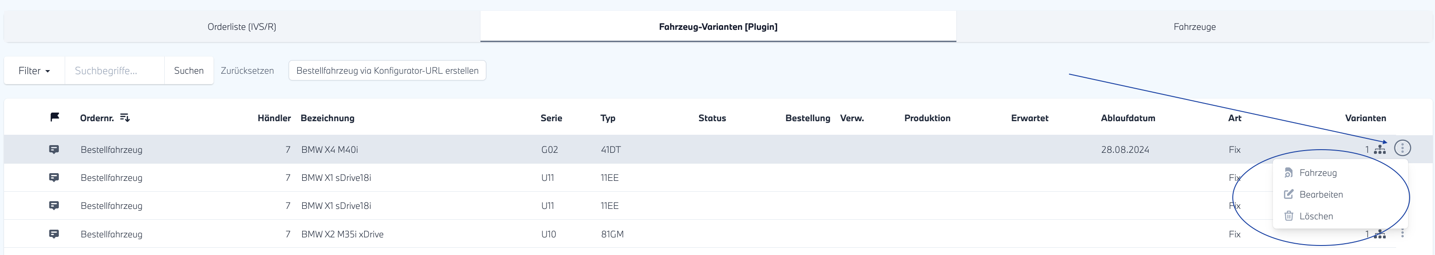Viewport: 1435px width, 255px height.
Task: Select Fahrzeug-Varianten [Plugin] tab
Action: click(x=718, y=27)
